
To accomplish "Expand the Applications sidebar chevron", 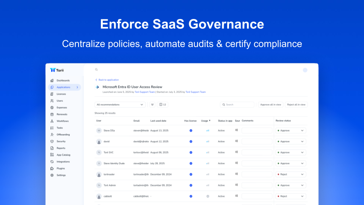I will point(77,87).
